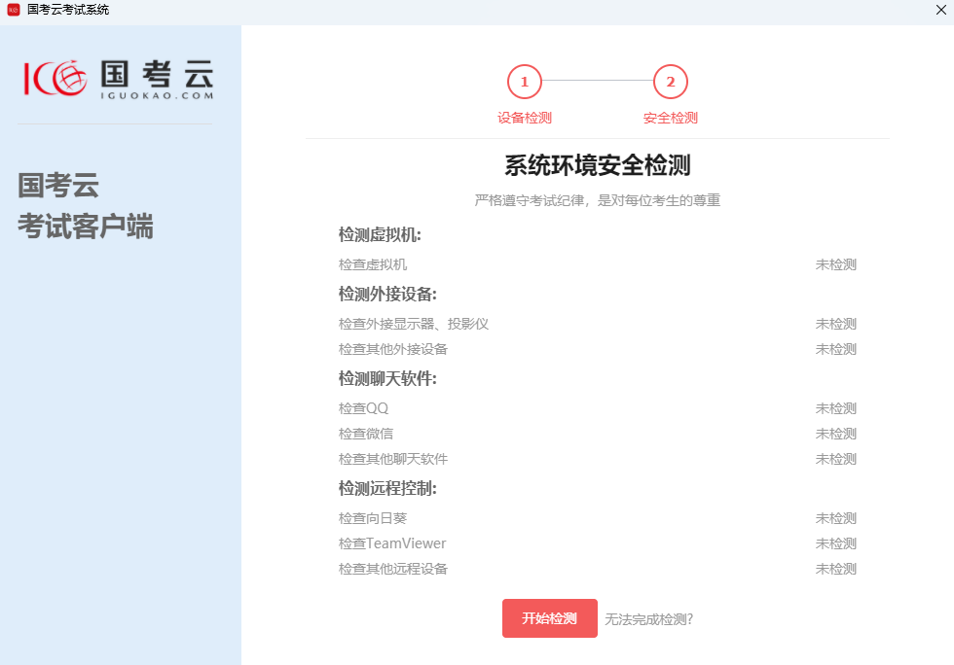Click 未检测 status for 检查向日葵
This screenshot has width=954, height=665.
(x=836, y=518)
